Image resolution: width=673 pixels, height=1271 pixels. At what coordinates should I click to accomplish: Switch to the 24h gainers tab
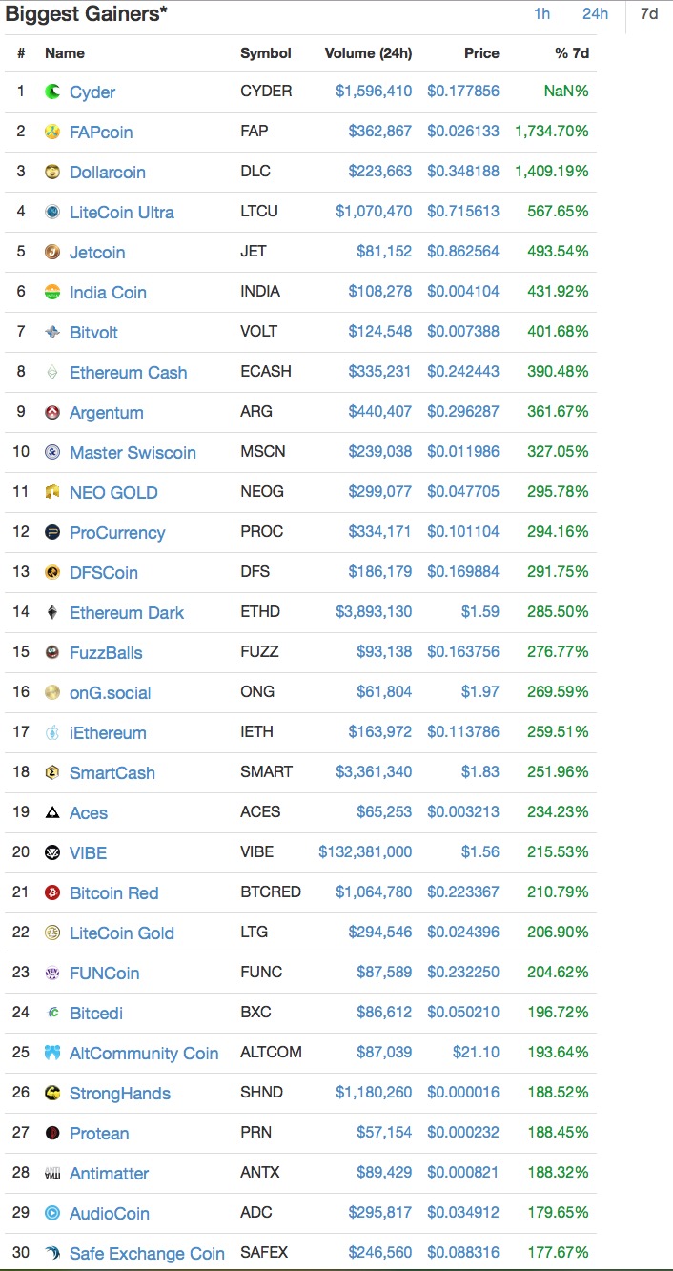pos(595,14)
